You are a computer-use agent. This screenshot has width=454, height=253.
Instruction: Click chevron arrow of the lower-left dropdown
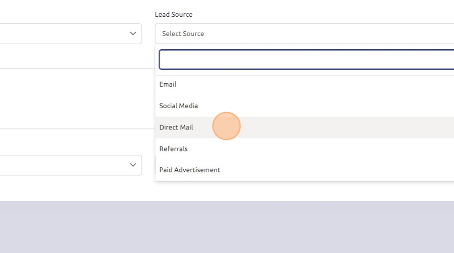coord(133,165)
